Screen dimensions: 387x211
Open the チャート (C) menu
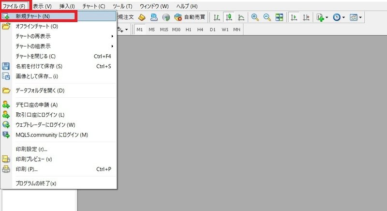pos(94,6)
